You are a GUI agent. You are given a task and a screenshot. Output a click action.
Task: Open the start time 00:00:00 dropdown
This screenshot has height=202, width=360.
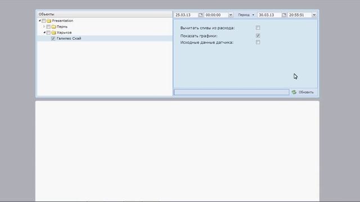pos(231,15)
